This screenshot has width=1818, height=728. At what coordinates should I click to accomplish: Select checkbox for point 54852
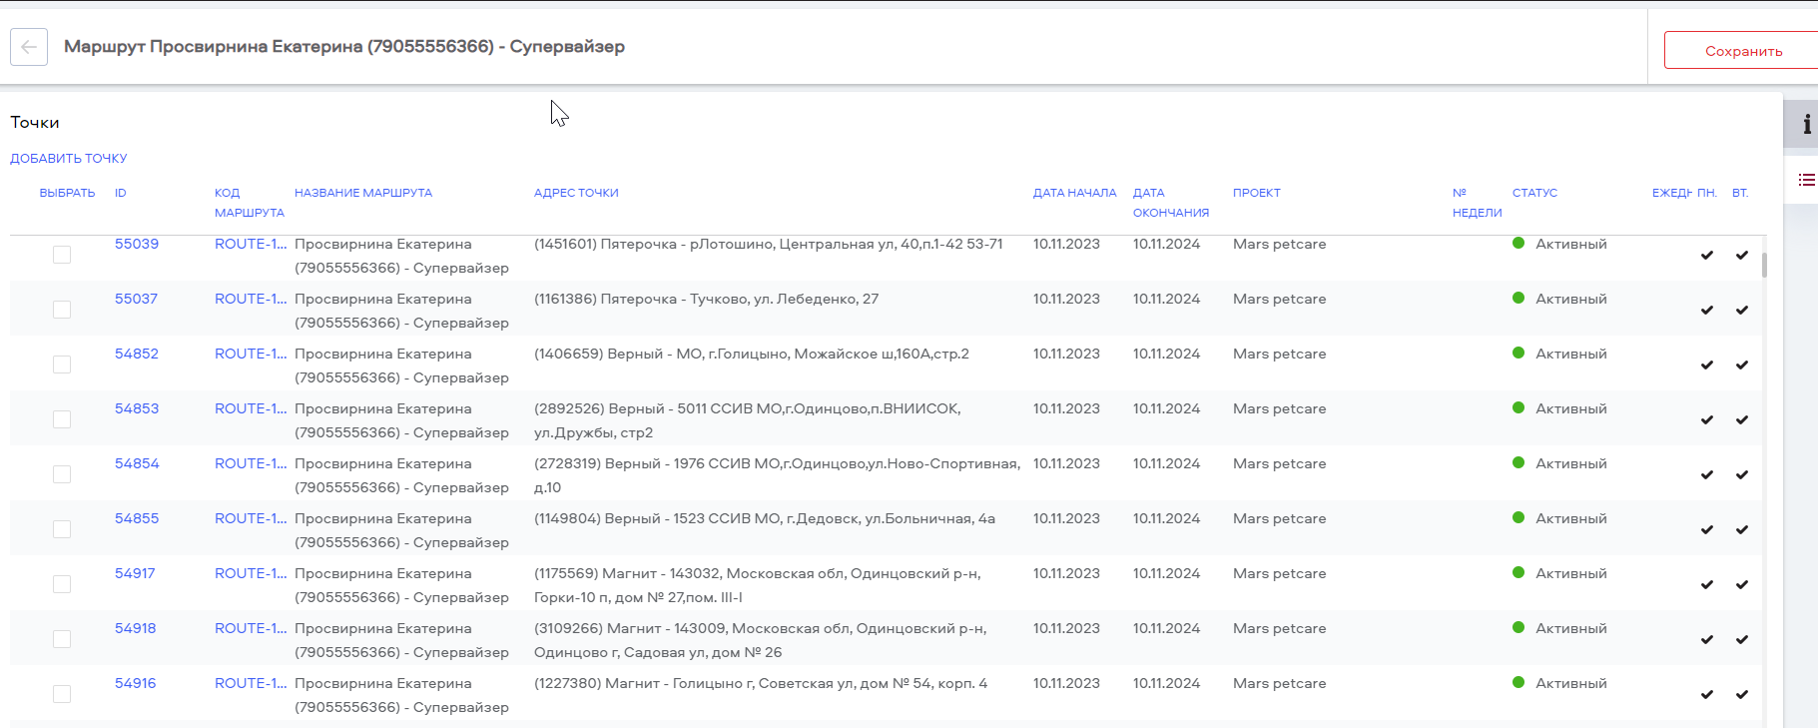pyautogui.click(x=62, y=364)
